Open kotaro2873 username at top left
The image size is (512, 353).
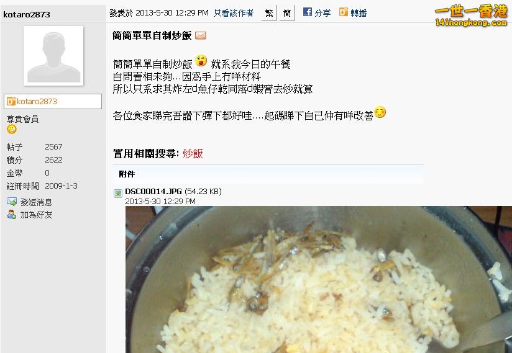(27, 14)
